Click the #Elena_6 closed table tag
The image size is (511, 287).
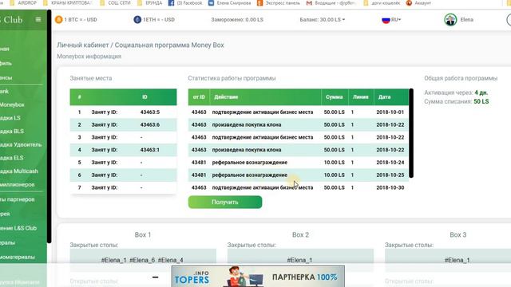point(142,260)
